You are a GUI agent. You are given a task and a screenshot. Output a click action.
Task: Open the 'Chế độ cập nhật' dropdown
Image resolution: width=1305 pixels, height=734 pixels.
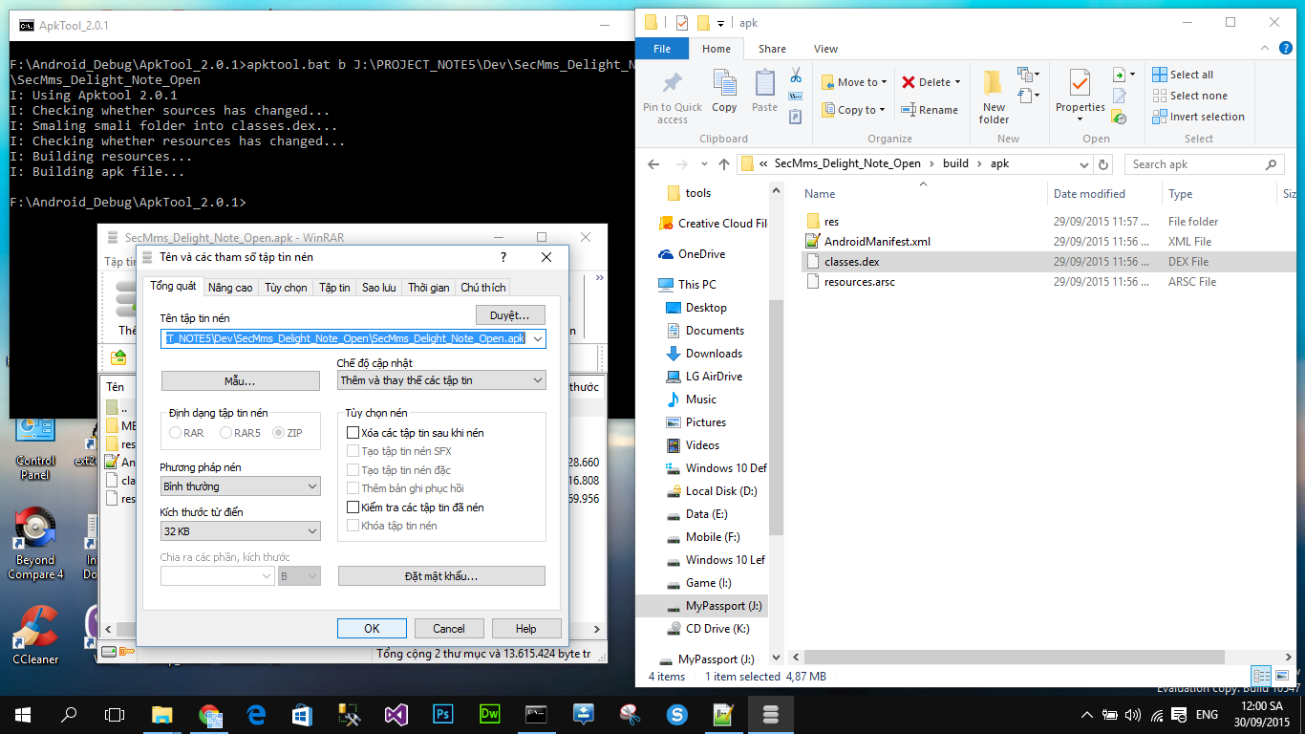(441, 380)
